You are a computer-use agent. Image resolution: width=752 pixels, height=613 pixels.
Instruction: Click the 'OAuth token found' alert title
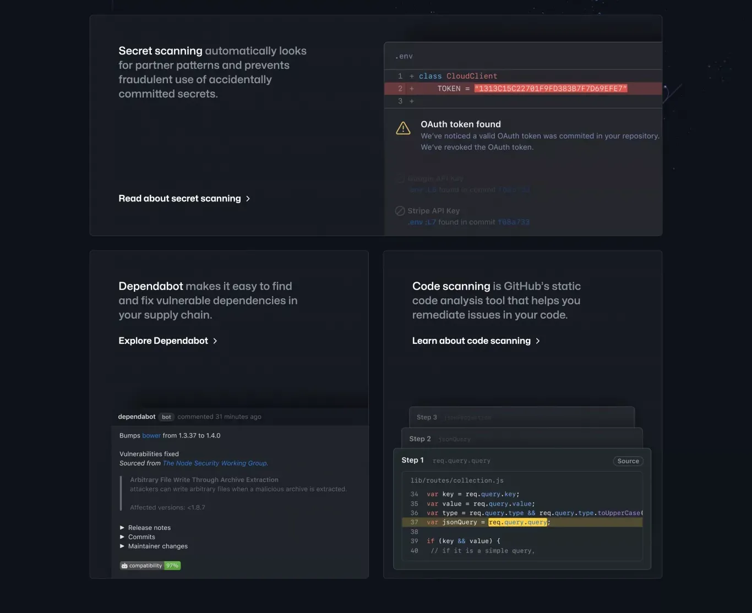click(x=461, y=124)
